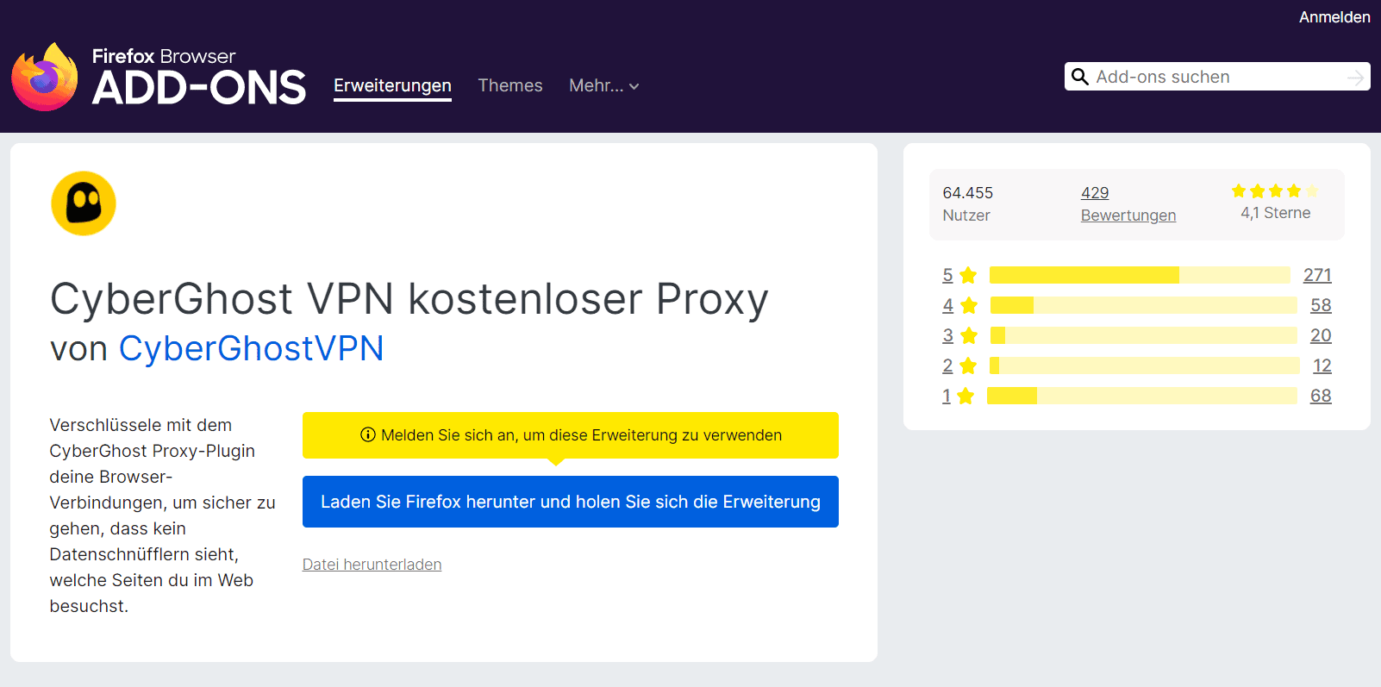Click the star icon beside rating 5

(968, 275)
